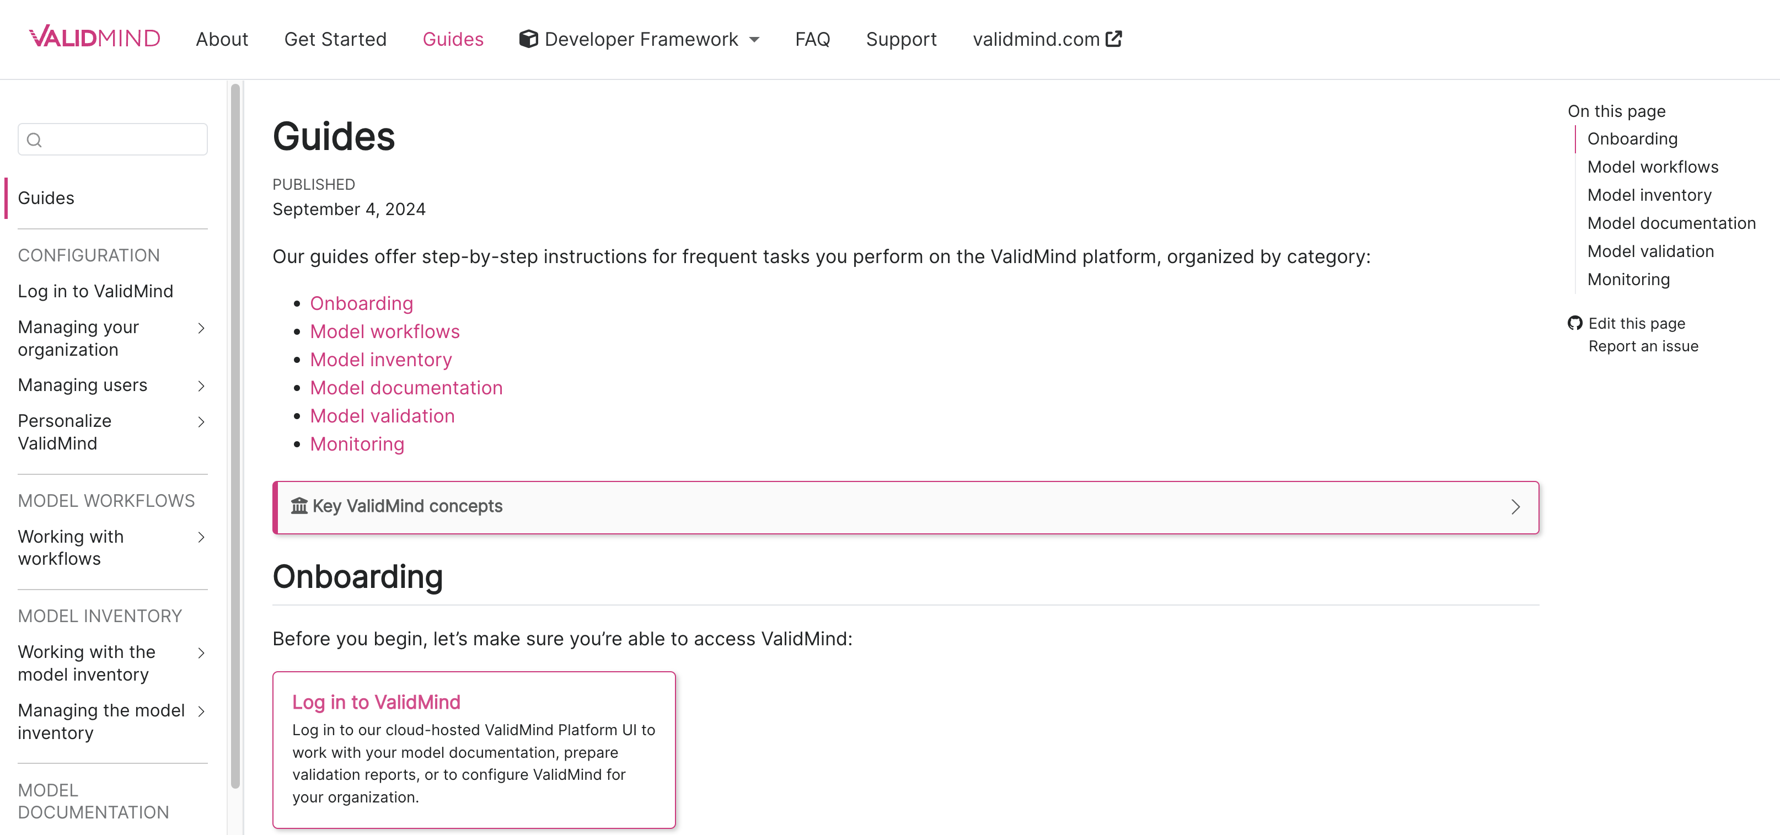Click the bank icon on Key ValidMind concepts banner

tap(298, 506)
